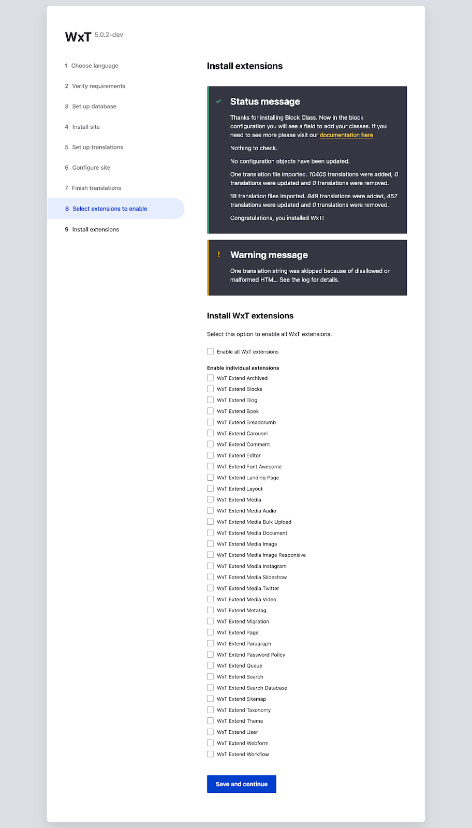This screenshot has height=828, width=472.
Task: Check the WxT Extend Archived box
Action: tap(211, 378)
